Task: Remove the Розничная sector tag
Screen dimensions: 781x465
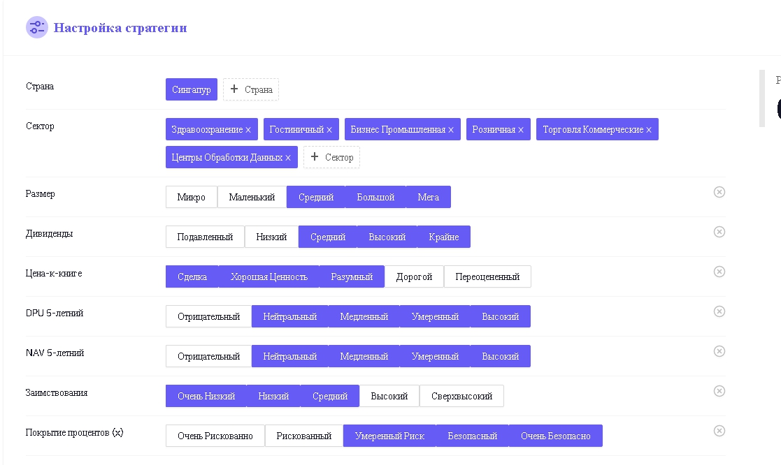Action: point(521,130)
